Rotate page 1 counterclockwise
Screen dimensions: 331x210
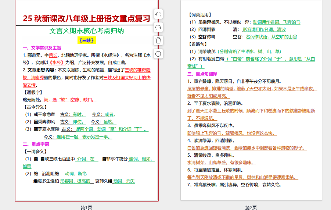tap(158, 14)
